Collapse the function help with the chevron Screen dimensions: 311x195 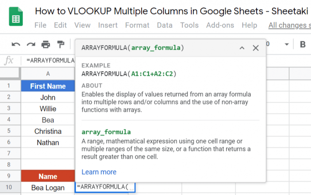tap(242, 48)
